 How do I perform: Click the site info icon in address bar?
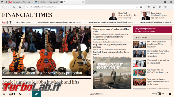27,7
